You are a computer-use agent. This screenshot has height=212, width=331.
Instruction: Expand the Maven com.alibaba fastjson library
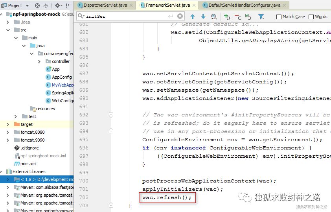point(8,187)
